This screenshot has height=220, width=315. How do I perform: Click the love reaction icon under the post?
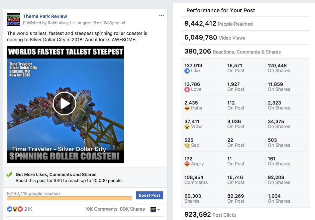pyautogui.click(x=20, y=209)
